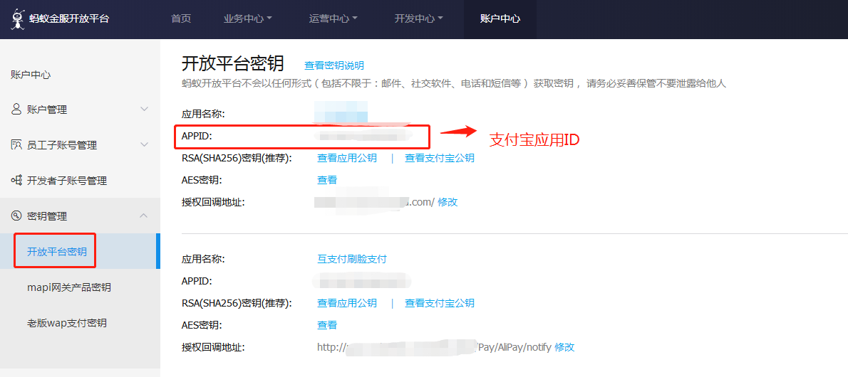Click the Ant Financial ant logo

coord(19,18)
